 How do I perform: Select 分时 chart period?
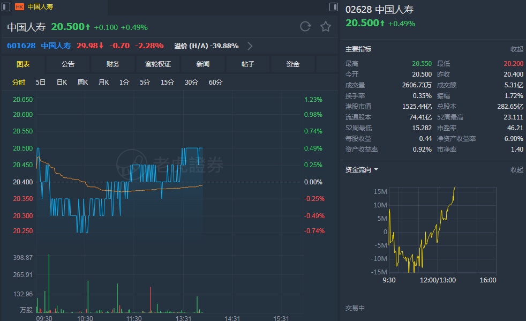(x=19, y=83)
